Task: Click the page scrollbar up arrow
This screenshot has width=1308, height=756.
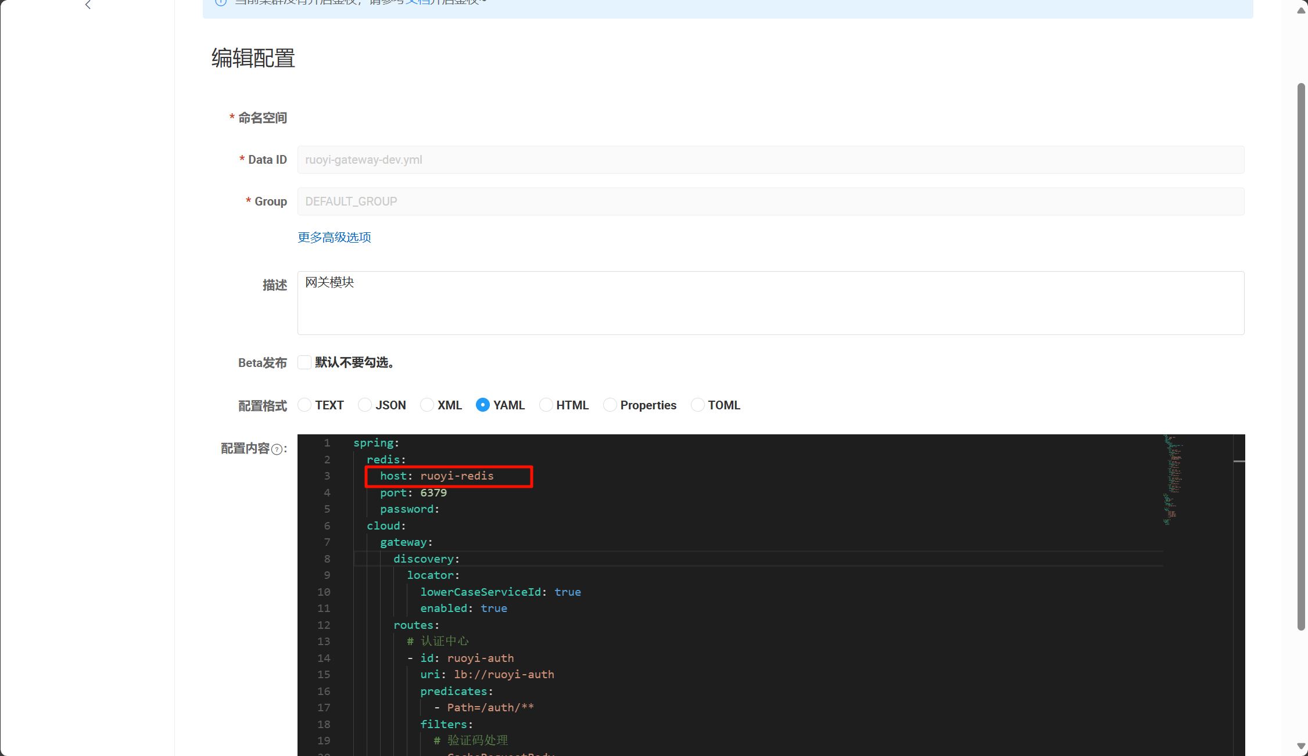Action: click(x=1301, y=10)
